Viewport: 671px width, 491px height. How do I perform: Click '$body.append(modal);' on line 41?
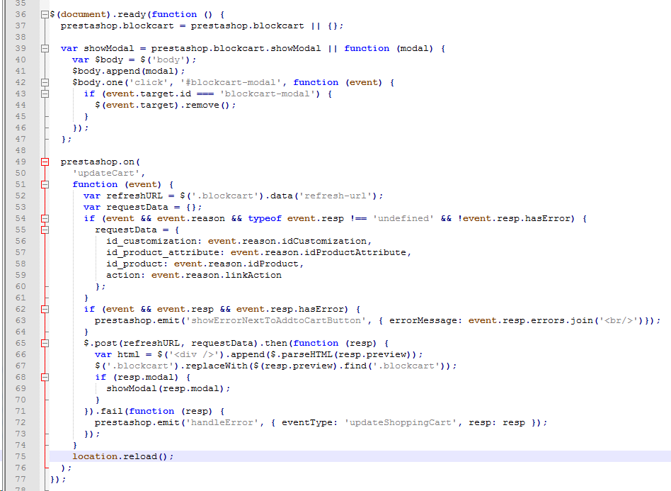point(128,71)
